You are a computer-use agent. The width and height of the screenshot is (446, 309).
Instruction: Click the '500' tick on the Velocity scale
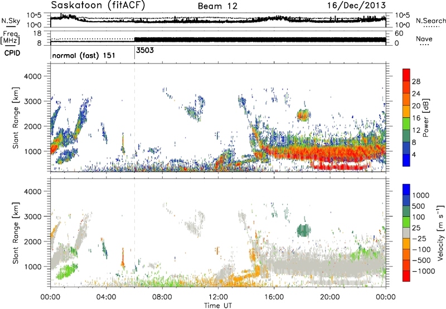point(419,206)
